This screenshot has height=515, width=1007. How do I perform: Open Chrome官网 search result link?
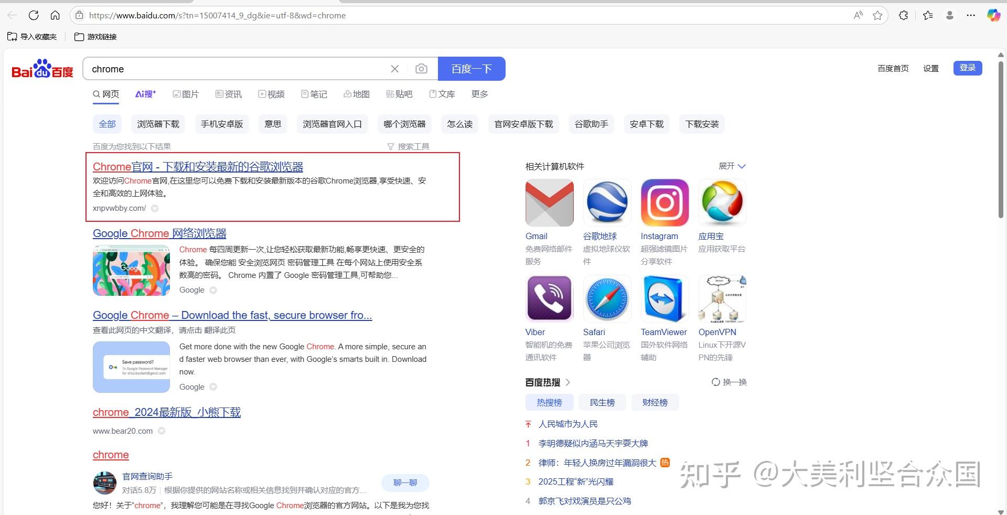(198, 167)
